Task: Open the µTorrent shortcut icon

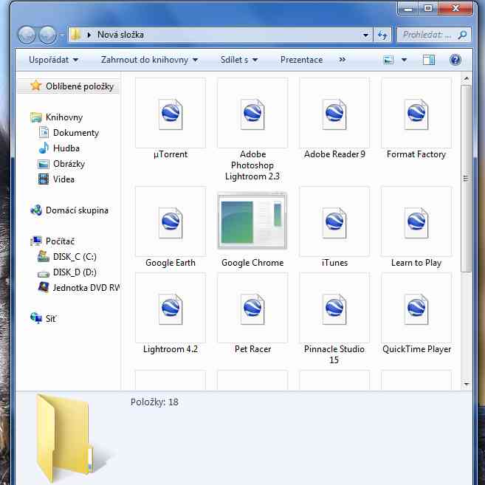Action: 171,114
